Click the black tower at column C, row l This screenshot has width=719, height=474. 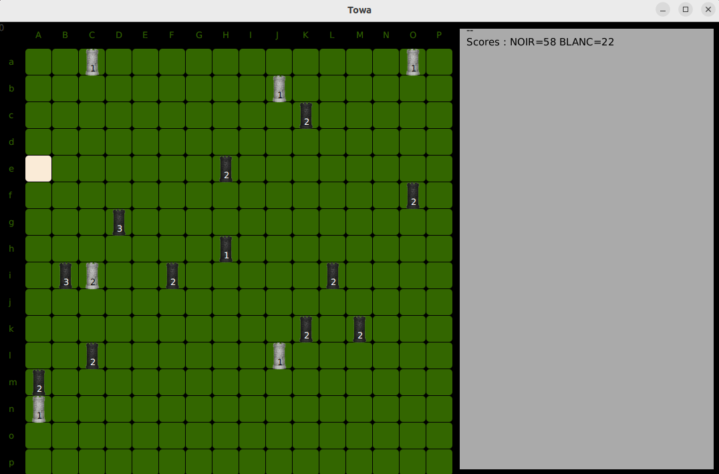coord(92,356)
